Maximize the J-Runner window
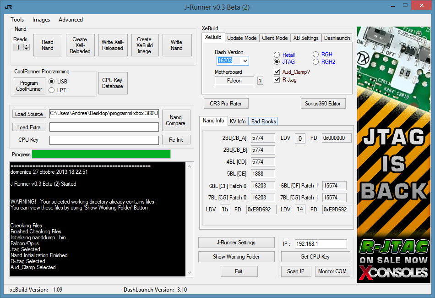Viewport: 435px width, 298px height. click(405, 6)
